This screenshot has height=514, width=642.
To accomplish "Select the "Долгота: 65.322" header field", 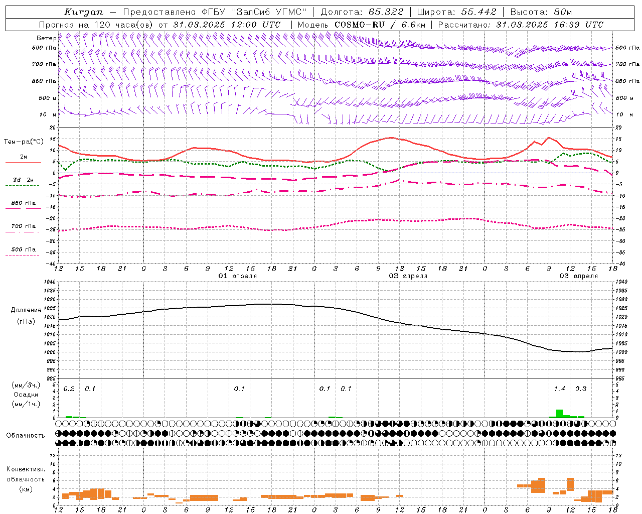I will pyautogui.click(x=362, y=12).
